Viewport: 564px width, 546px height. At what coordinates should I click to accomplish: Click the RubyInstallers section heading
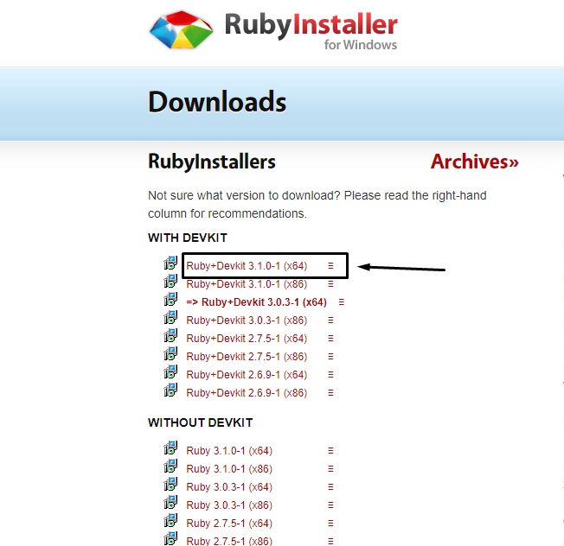coord(212,162)
